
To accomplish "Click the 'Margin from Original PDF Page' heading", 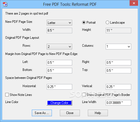I will tap(41, 54).
